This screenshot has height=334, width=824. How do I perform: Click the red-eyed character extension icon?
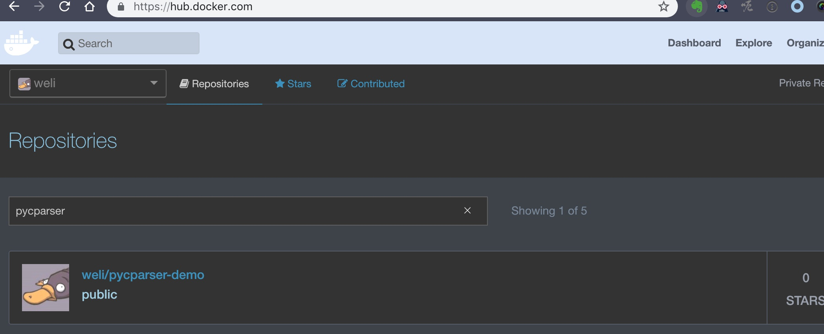pyautogui.click(x=722, y=7)
